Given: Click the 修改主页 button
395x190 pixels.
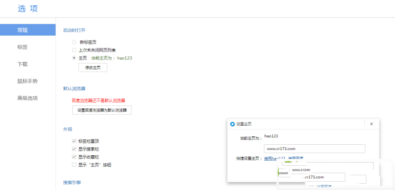Looking at the screenshot, I should (93, 68).
